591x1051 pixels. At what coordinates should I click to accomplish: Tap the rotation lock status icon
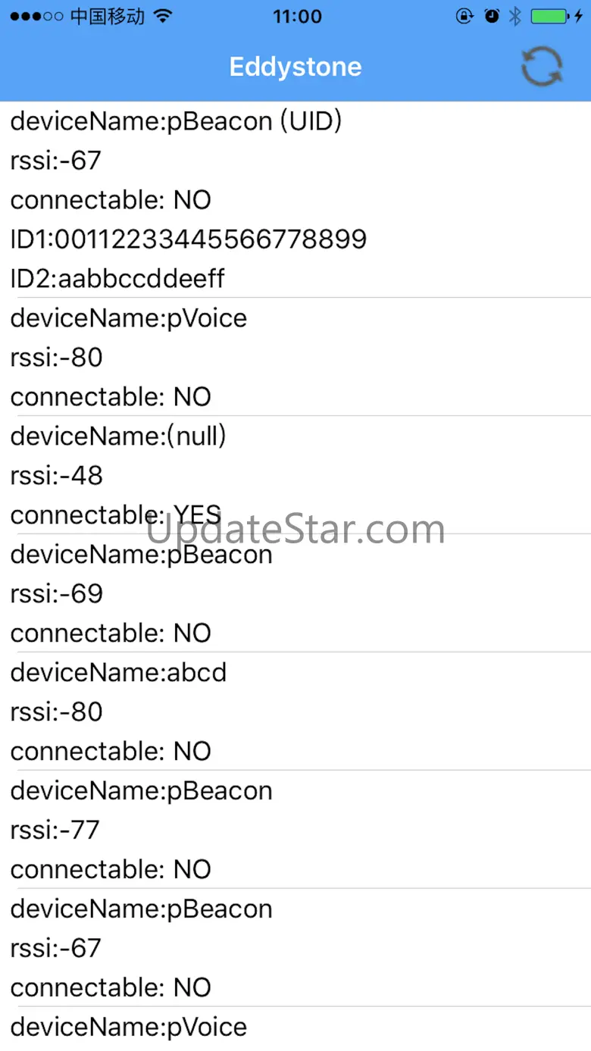(x=464, y=16)
